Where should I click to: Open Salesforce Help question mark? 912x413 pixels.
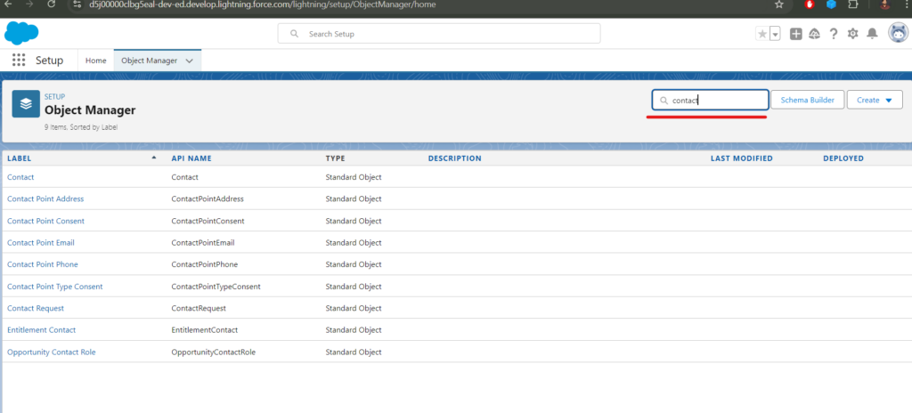click(834, 34)
